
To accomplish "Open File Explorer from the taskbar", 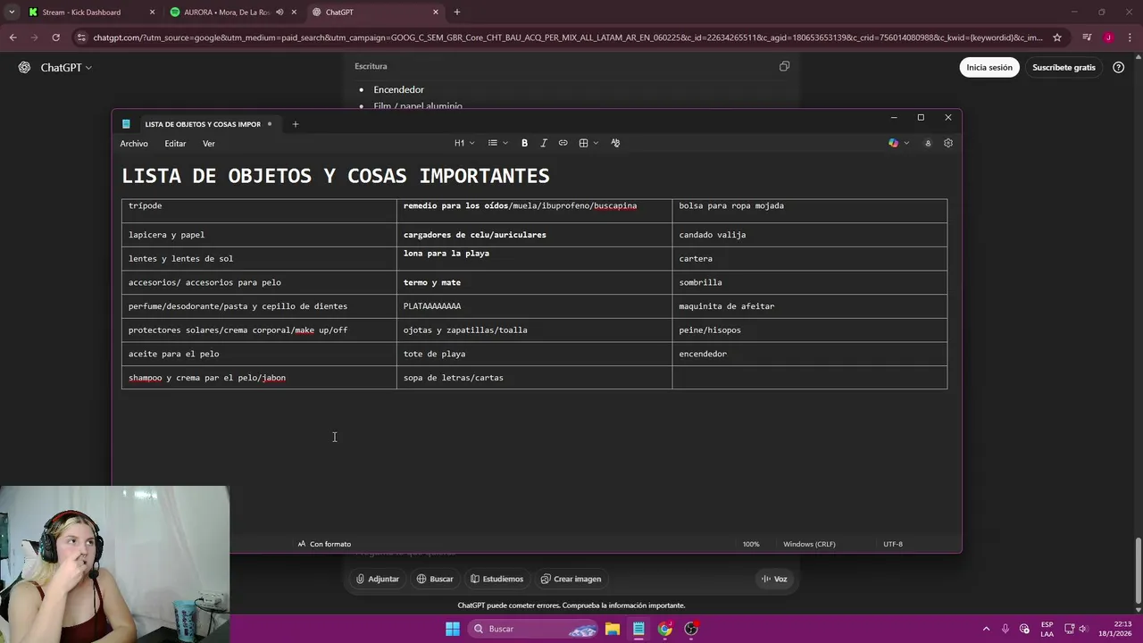I will click(613, 629).
